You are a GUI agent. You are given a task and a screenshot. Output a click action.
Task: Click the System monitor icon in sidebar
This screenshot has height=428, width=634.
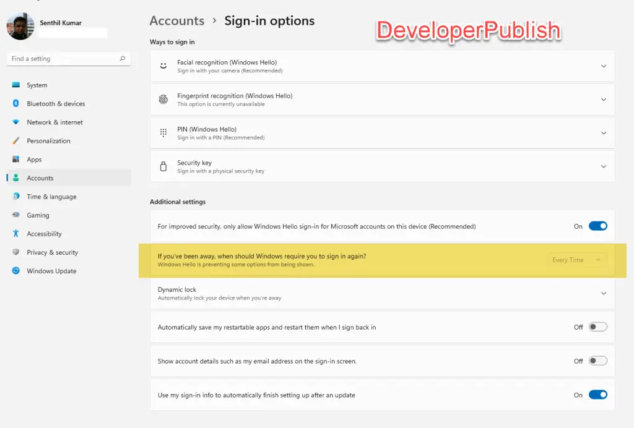point(15,85)
